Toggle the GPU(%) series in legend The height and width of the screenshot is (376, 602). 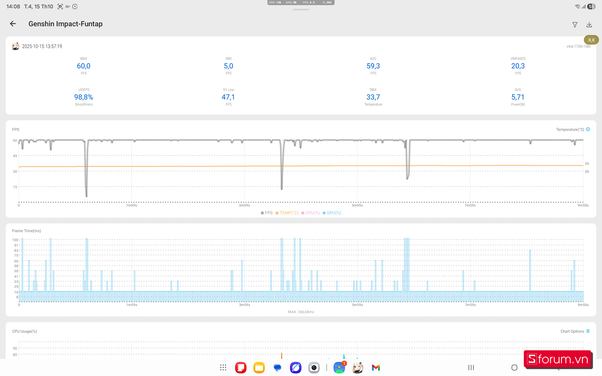(332, 213)
